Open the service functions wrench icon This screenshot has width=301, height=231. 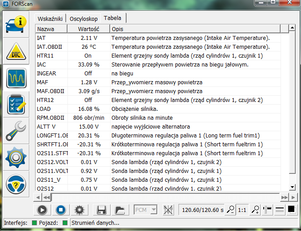pos(16,130)
